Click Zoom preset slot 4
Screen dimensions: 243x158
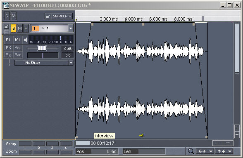(66, 152)
